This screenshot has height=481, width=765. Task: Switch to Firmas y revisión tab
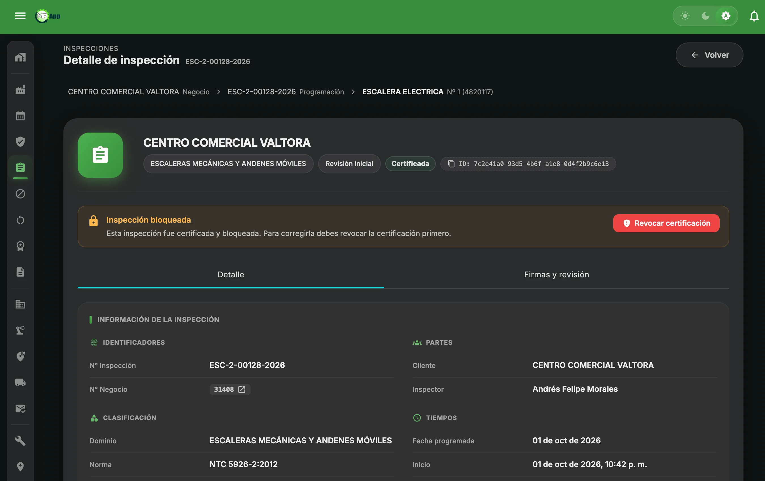tap(556, 275)
